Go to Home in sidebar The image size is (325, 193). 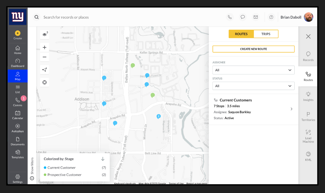[x=18, y=50]
